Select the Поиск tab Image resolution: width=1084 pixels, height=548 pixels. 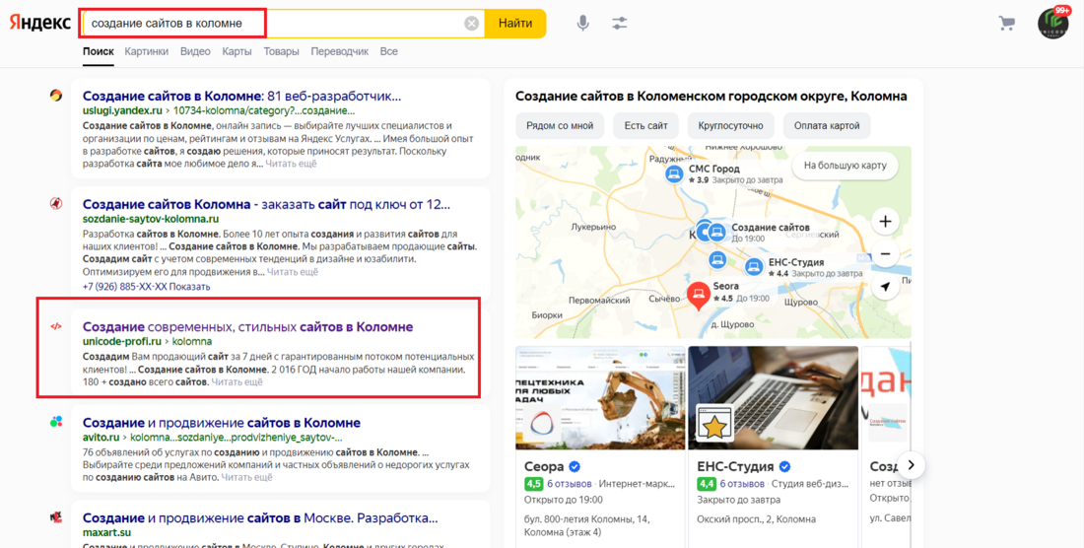99,52
